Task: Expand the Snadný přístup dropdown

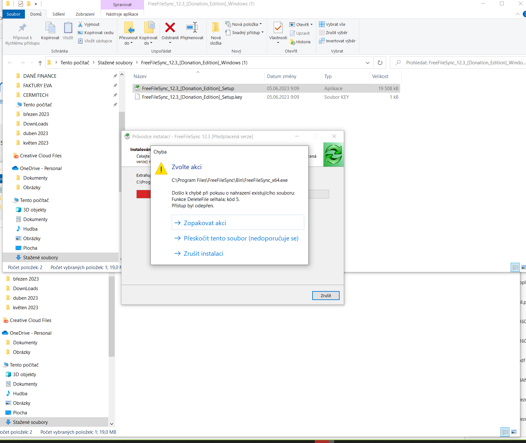Action: (244, 32)
